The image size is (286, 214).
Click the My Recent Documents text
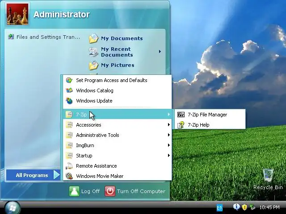pos(117,52)
